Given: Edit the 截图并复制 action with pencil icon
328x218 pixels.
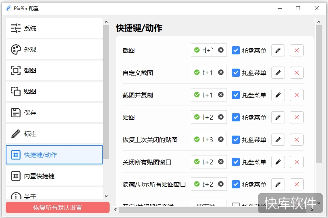Looking at the screenshot, I should pyautogui.click(x=278, y=95).
